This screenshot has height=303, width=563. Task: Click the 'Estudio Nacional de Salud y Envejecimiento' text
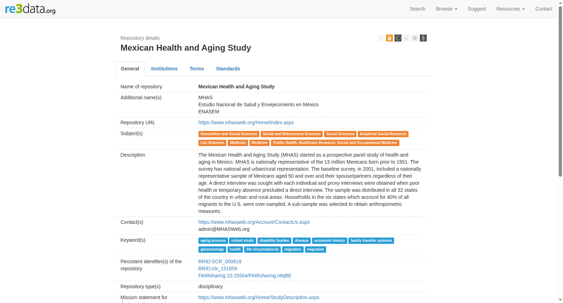(x=258, y=105)
